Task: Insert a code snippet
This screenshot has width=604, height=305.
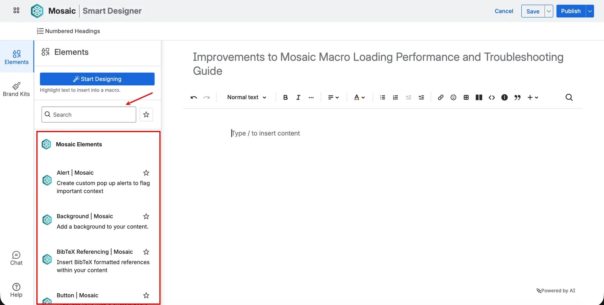Action: (492, 97)
